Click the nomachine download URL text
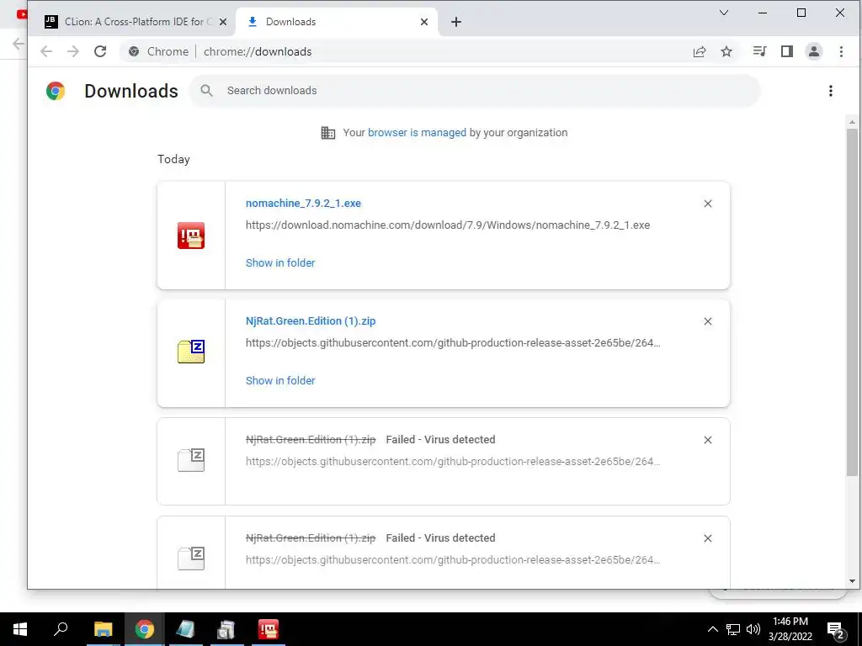This screenshot has height=646, width=862. (448, 225)
